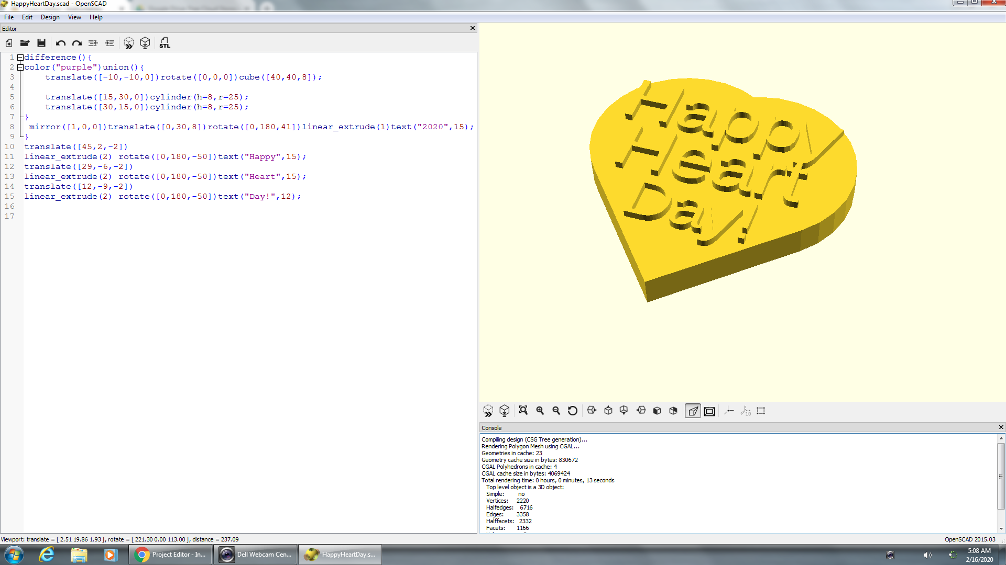Screen dimensions: 1006x565
Task: View all with the zoom-fit icon
Action: click(x=523, y=411)
